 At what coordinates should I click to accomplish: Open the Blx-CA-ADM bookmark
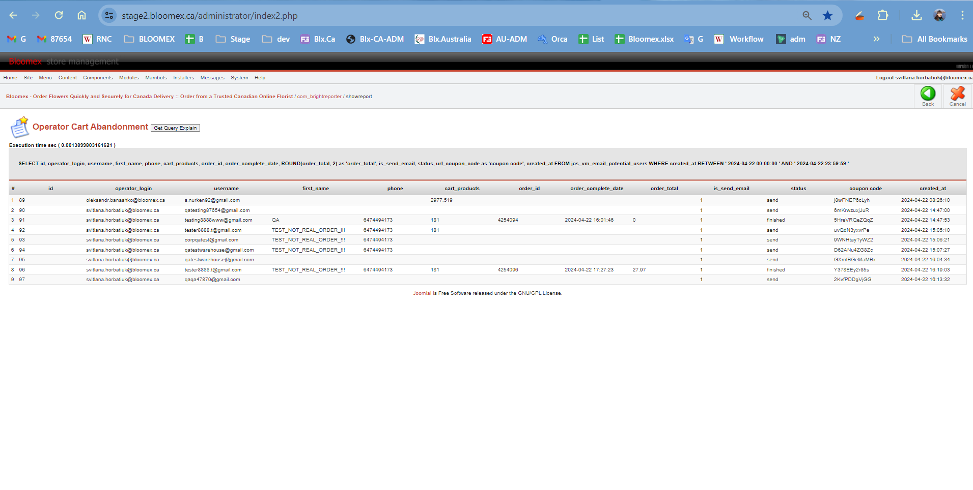pyautogui.click(x=375, y=39)
